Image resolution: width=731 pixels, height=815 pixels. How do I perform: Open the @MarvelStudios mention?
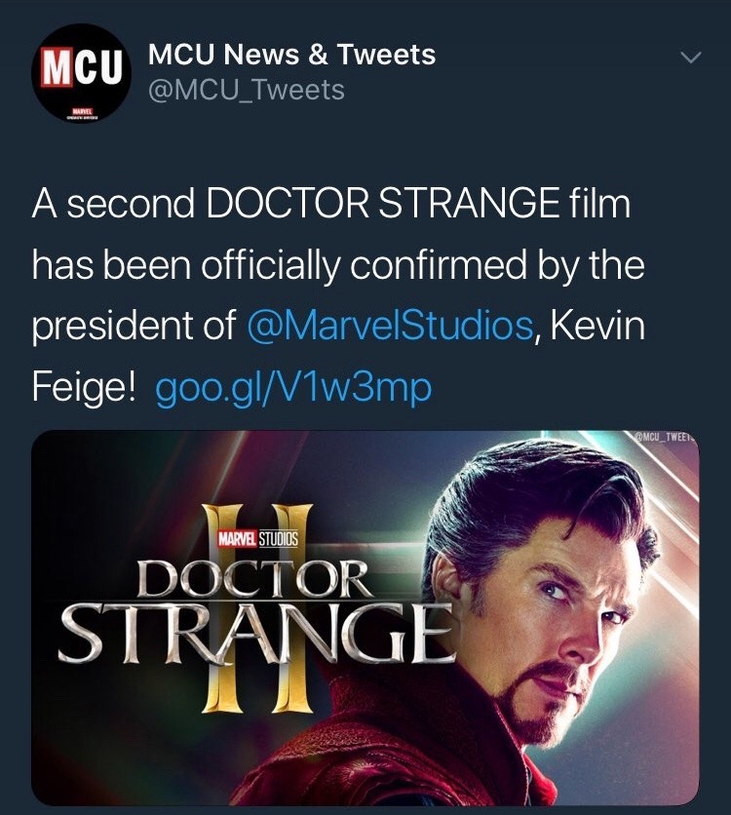pos(390,326)
